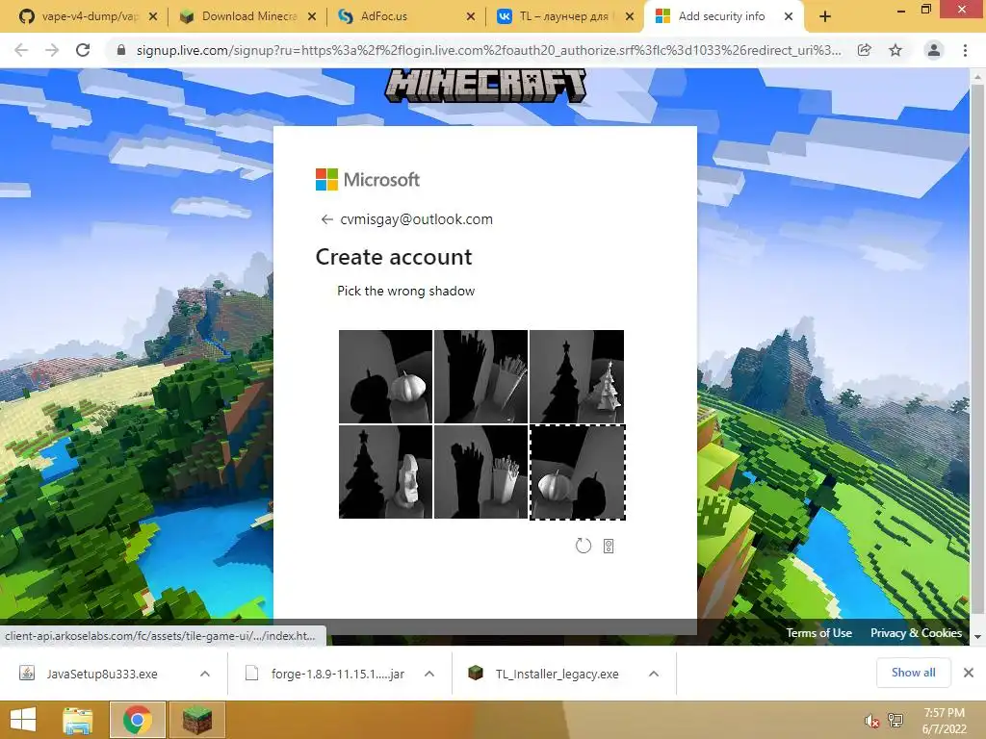Open Chrome's three-dot menu
This screenshot has height=739, width=986.
[965, 50]
